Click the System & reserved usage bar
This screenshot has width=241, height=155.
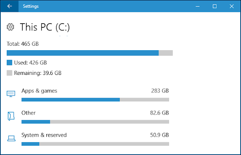click(95, 144)
